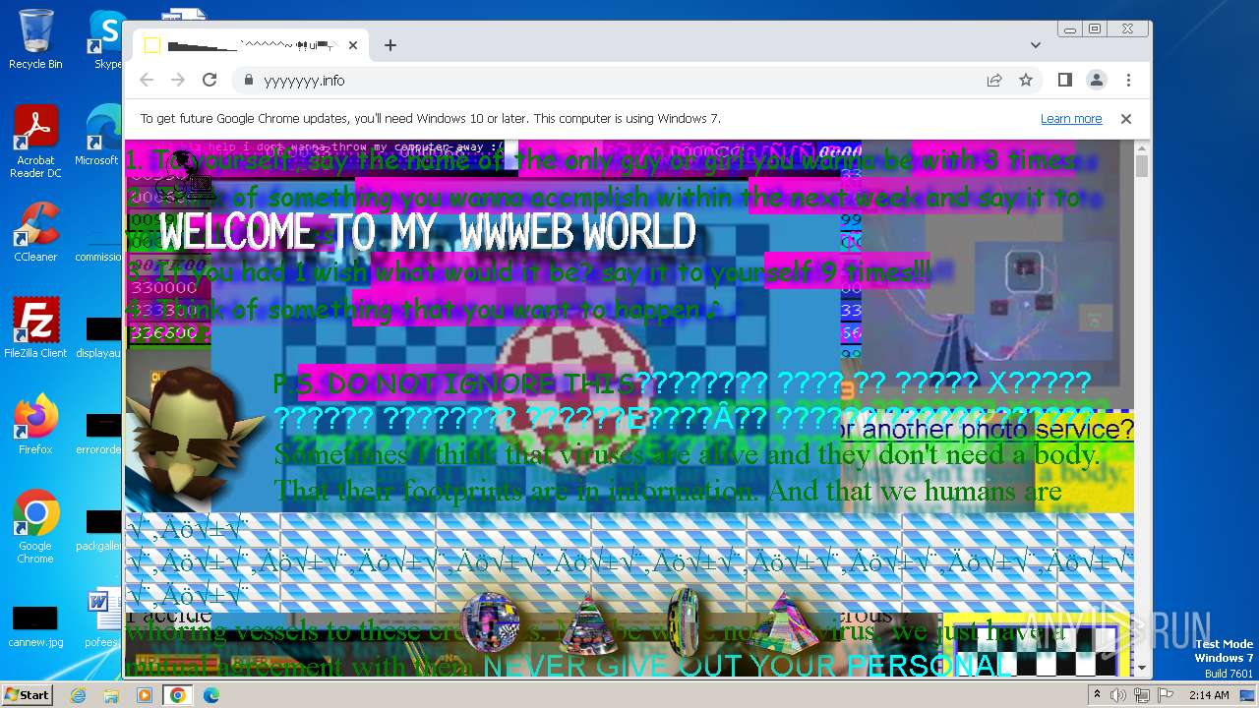Viewport: 1259px width, 708px height.
Task: Launch Internet Explorer from the taskbar
Action: [x=79, y=695]
